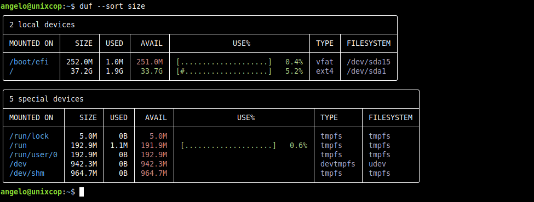The width and height of the screenshot is (534, 202).
Task: Click the udev filesystem entry
Action: click(x=377, y=164)
